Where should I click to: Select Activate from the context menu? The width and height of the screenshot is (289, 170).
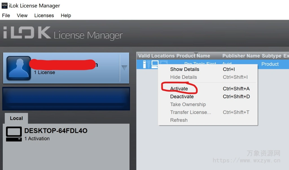tap(179, 89)
